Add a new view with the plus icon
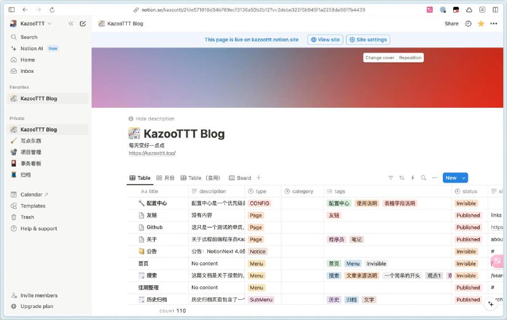The image size is (507, 320). coord(259,178)
